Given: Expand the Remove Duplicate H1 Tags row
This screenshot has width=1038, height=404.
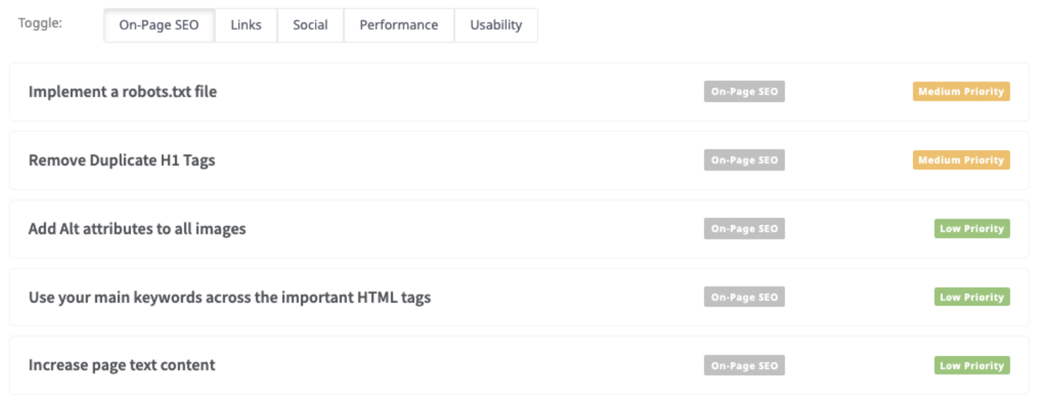Looking at the screenshot, I should point(122,160).
